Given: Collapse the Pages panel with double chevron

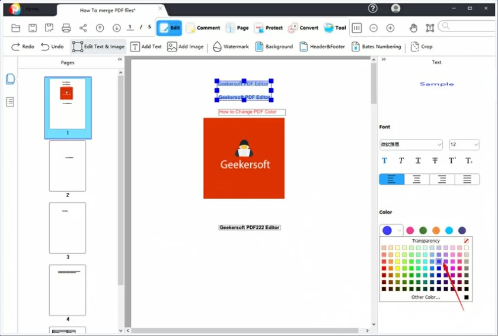Looking at the screenshot, I should pyautogui.click(x=120, y=59).
